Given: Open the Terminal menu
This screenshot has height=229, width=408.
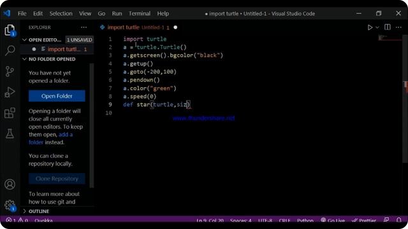Looking at the screenshot, I should click(x=140, y=13).
